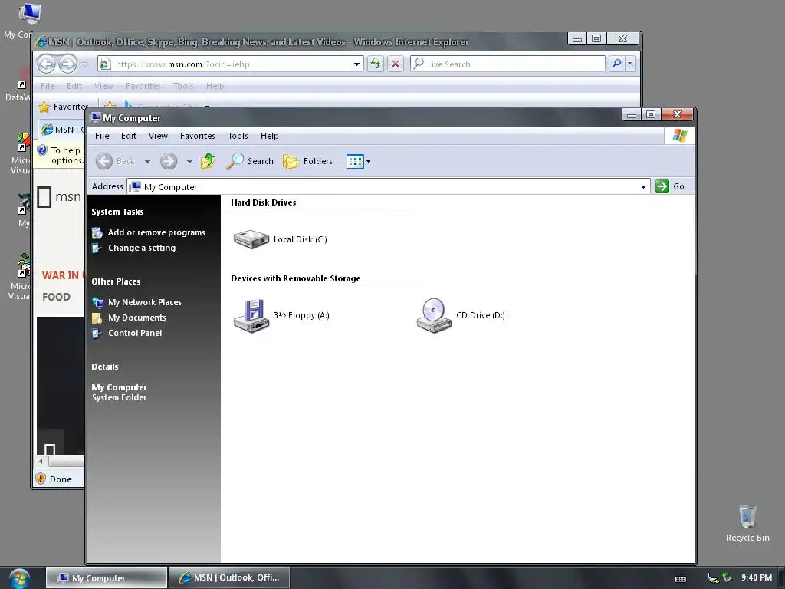The height and width of the screenshot is (589, 785).
Task: Open My Documents in Other Places
Action: coord(137,318)
